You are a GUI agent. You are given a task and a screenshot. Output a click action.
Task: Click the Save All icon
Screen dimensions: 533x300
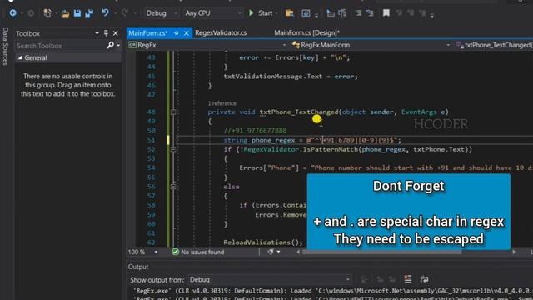coord(89,13)
